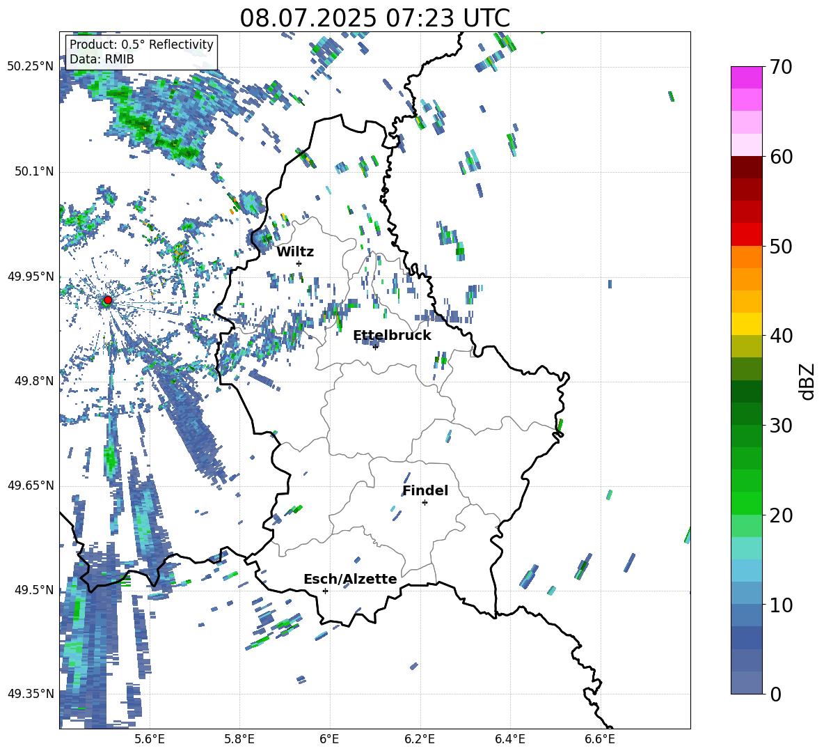Click the timestamp title 08.07.2025 07:23 UTC
The width and height of the screenshot is (824, 753).
pos(375,18)
